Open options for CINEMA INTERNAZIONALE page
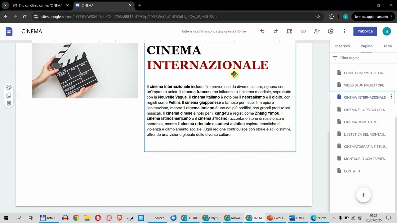The image size is (397, 223). coord(391,97)
